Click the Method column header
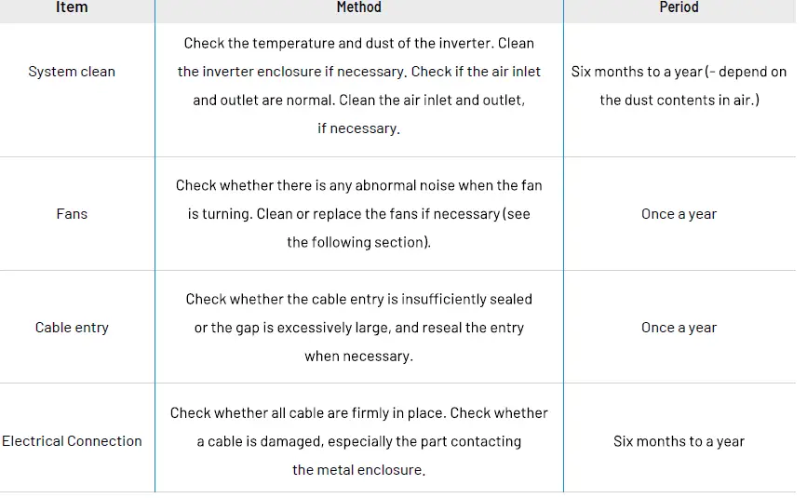Viewport: 807px width, 498px height. pos(358,7)
